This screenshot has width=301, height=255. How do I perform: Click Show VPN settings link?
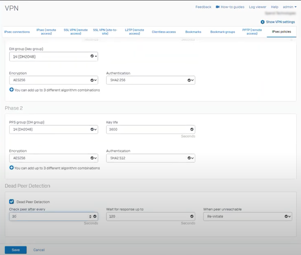280,22
